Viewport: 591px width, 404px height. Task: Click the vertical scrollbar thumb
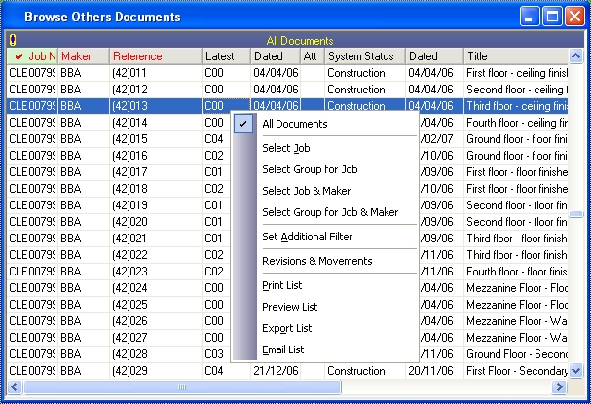click(575, 214)
